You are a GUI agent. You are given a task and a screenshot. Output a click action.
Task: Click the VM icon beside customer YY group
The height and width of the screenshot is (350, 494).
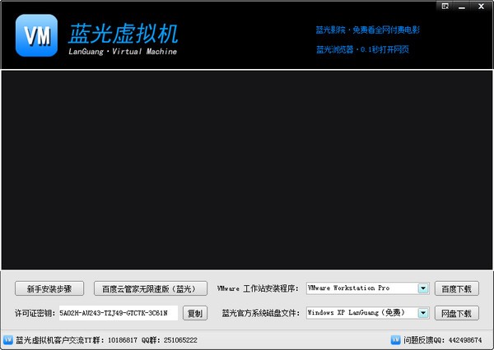[8, 339]
